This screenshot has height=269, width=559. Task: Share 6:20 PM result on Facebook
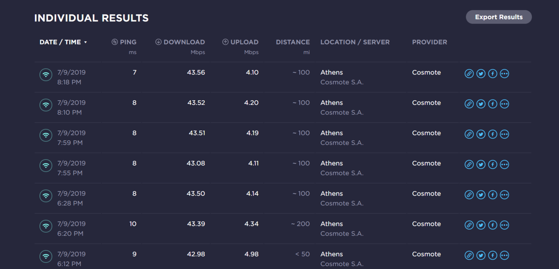[x=493, y=225]
